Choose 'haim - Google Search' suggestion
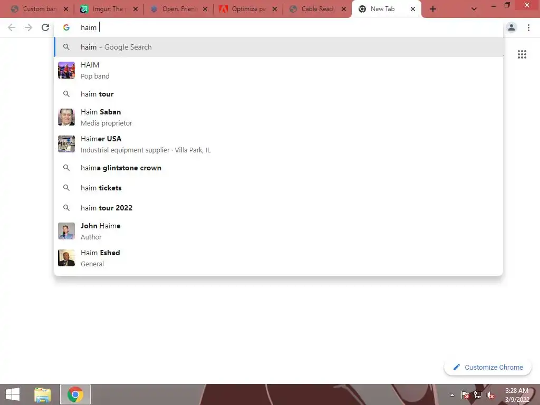Screen dimensions: 540x405 pos(278,47)
